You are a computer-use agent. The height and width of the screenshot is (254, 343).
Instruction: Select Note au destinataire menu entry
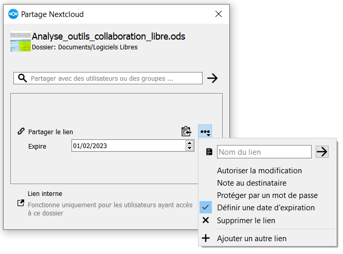pos(251,183)
